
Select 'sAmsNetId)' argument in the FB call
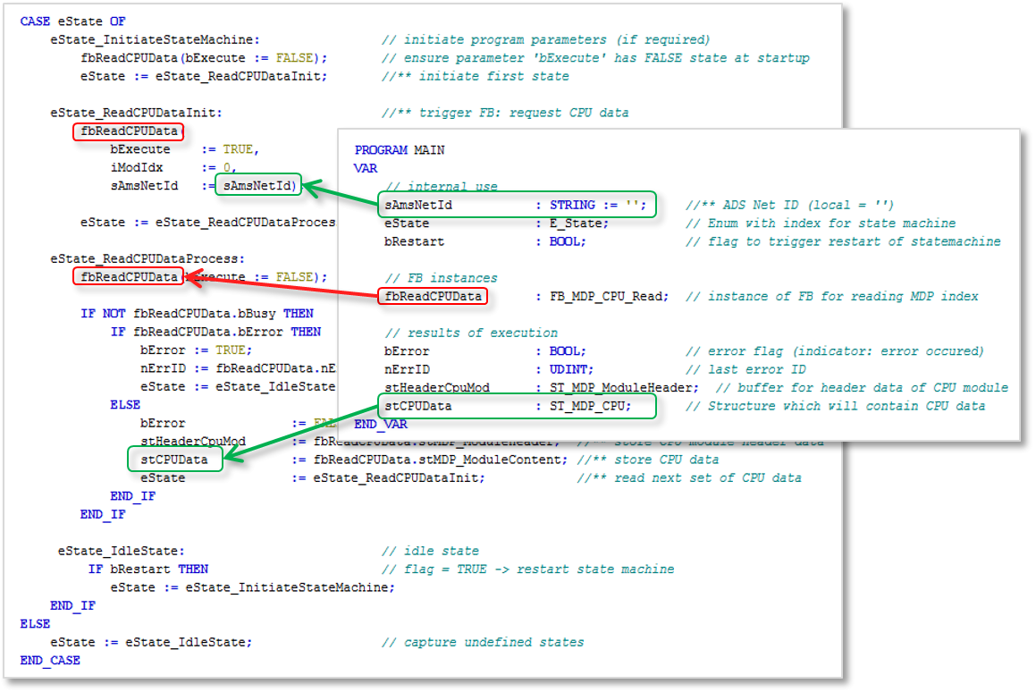click(259, 186)
